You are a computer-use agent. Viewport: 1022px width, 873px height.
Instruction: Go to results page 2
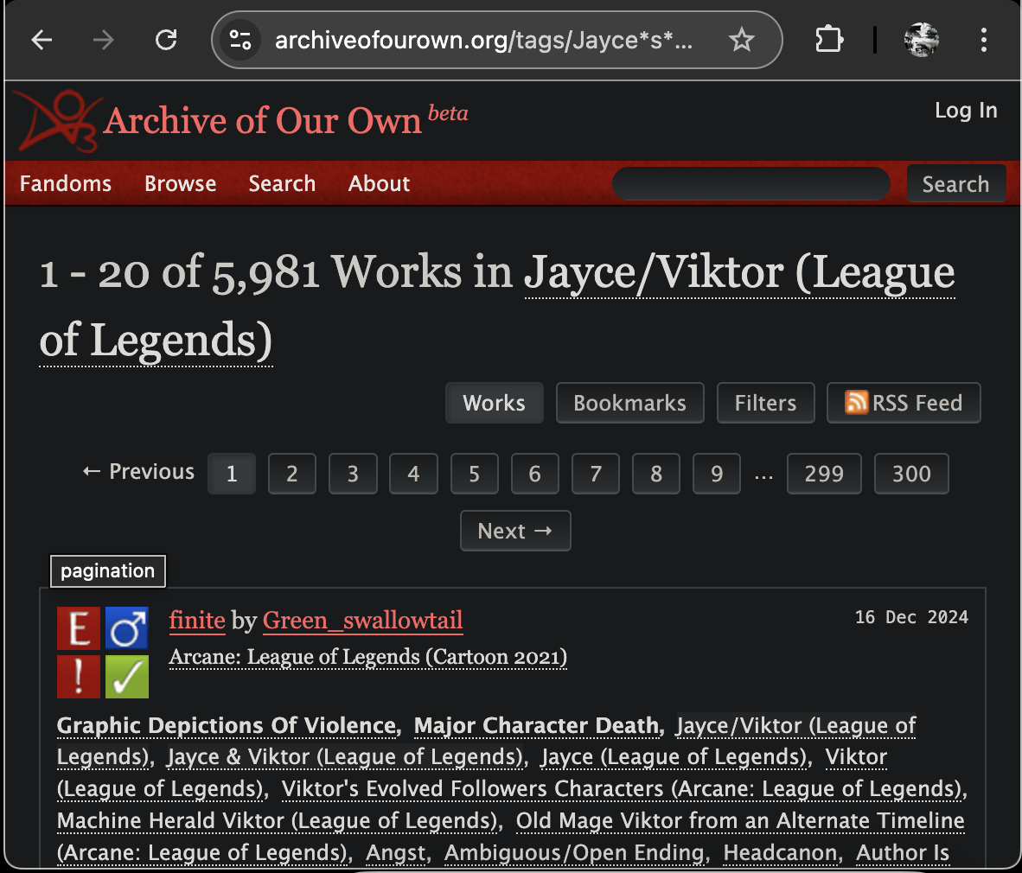tap(292, 474)
